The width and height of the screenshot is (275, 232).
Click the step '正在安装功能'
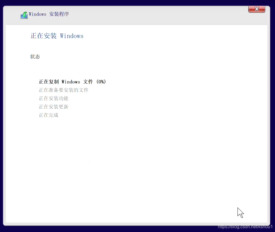(54, 98)
